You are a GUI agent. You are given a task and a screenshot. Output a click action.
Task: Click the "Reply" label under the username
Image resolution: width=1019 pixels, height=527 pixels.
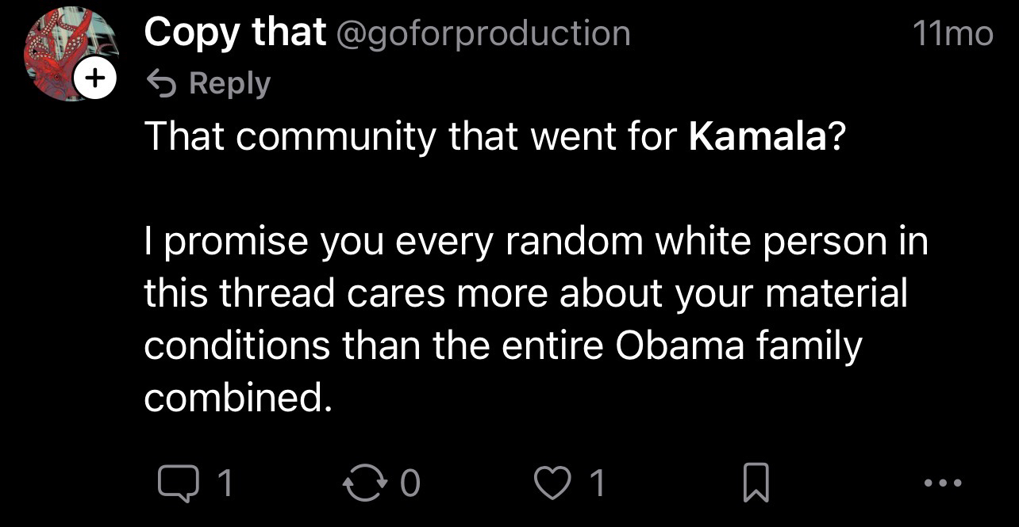tap(230, 82)
